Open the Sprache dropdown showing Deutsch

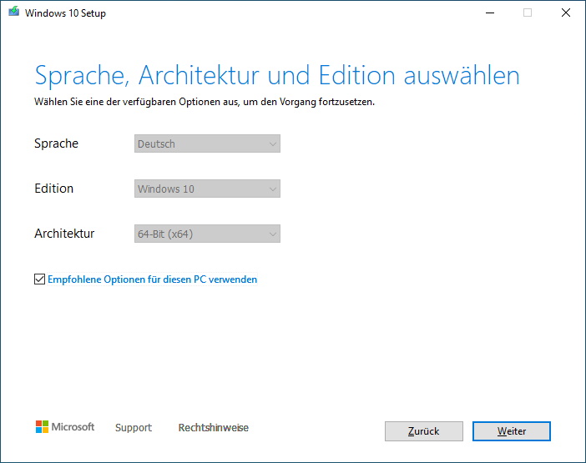207,143
